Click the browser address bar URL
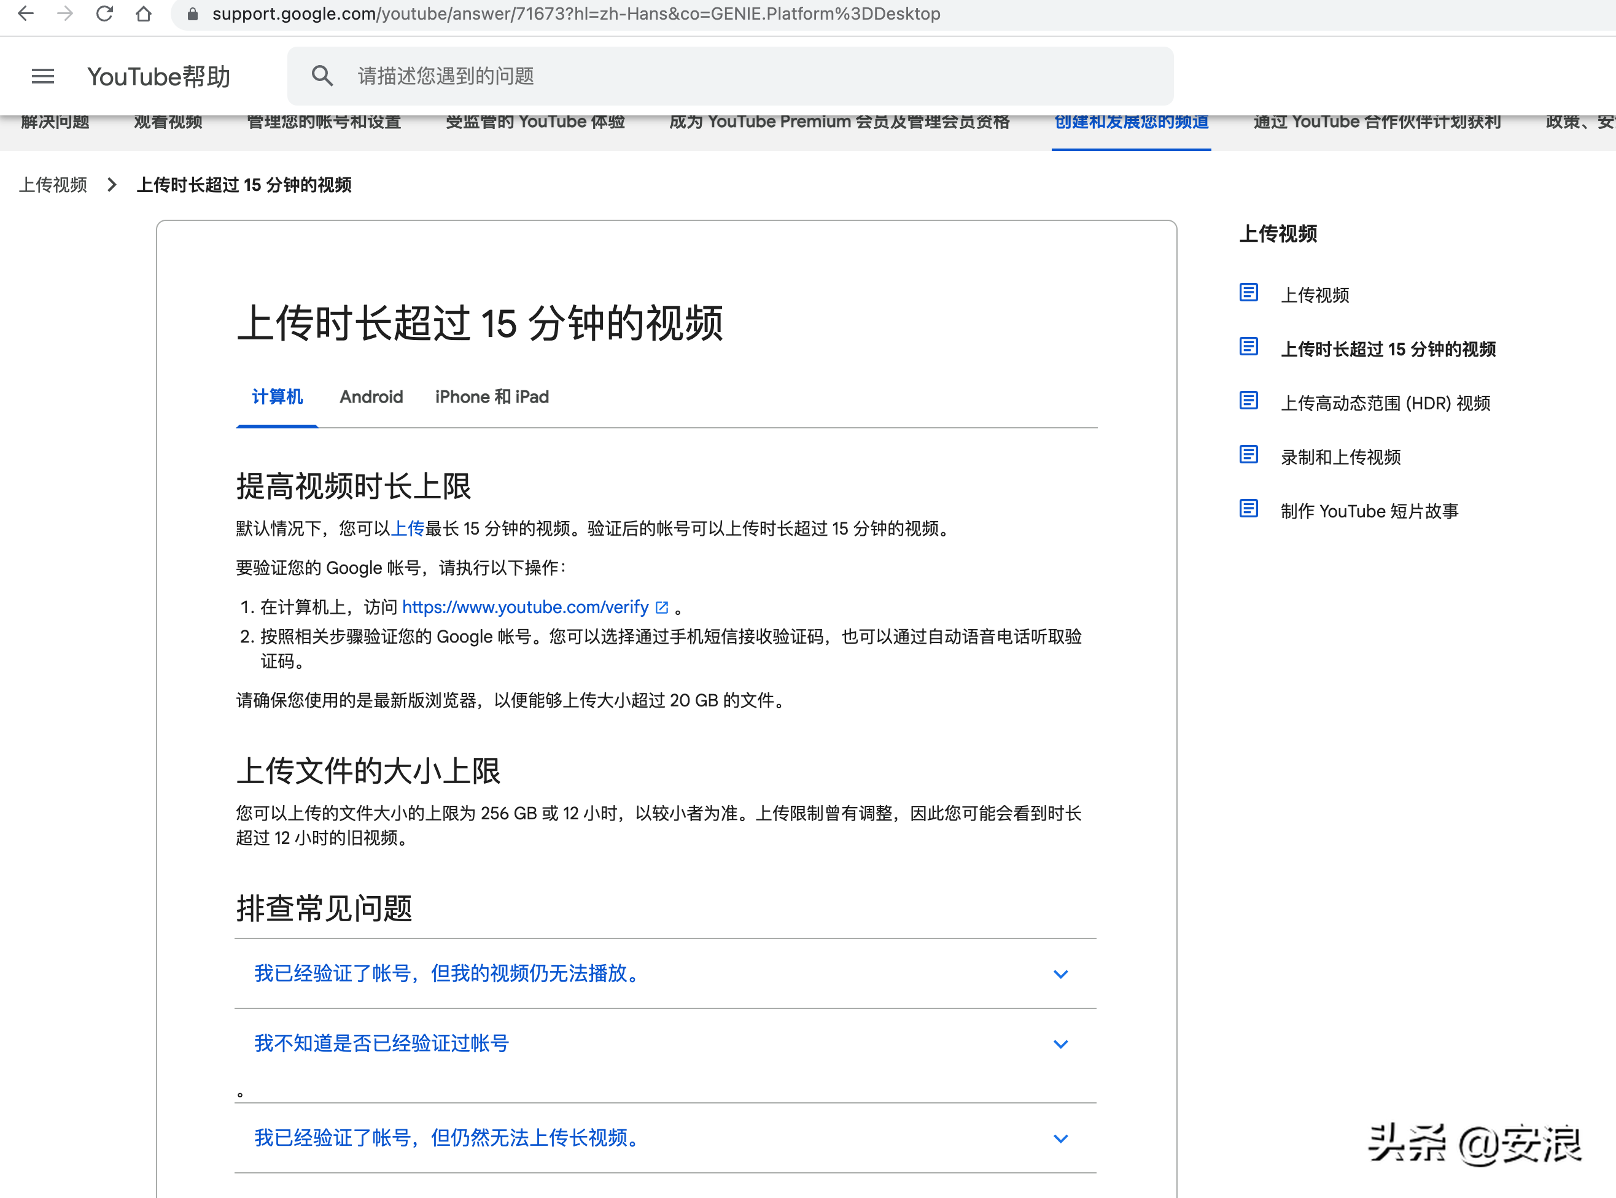This screenshot has height=1198, width=1616. point(576,14)
